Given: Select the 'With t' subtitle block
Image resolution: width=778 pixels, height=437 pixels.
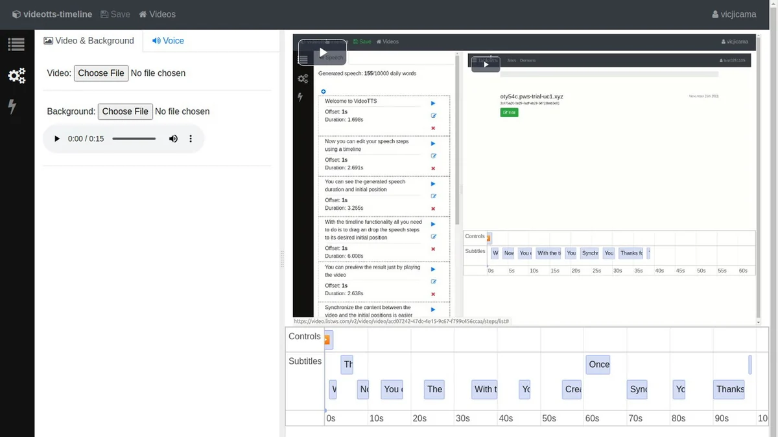Looking at the screenshot, I should pos(485,389).
